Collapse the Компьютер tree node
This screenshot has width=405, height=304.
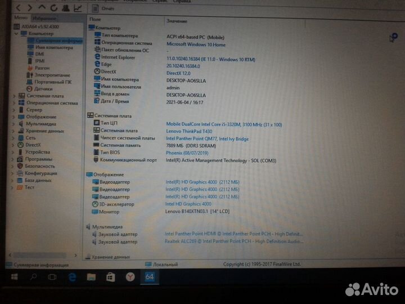[x=15, y=34]
